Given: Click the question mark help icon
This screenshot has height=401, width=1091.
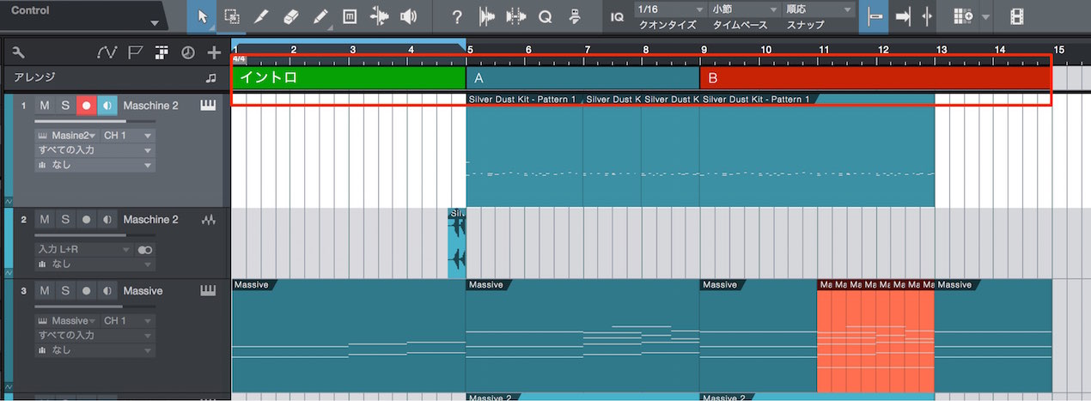Looking at the screenshot, I should [457, 16].
